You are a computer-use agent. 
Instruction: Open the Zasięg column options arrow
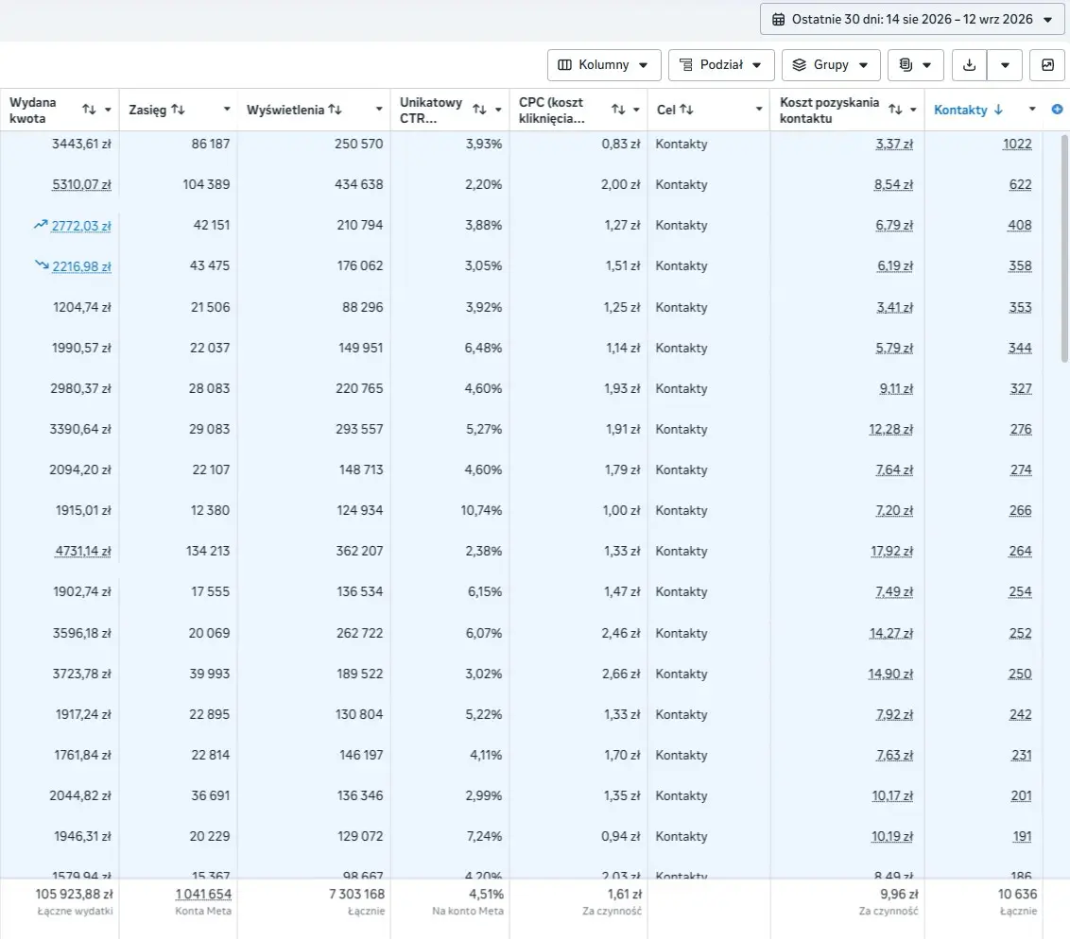click(227, 110)
